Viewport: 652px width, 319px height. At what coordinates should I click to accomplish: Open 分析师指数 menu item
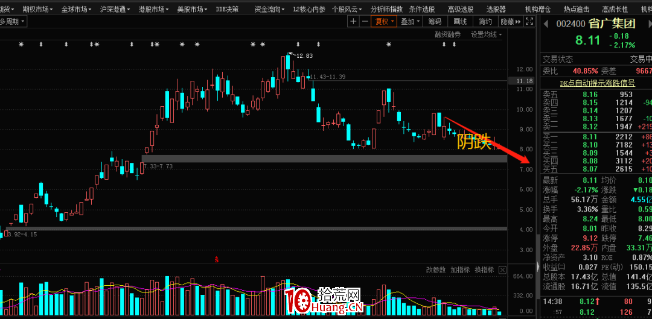(x=386, y=8)
